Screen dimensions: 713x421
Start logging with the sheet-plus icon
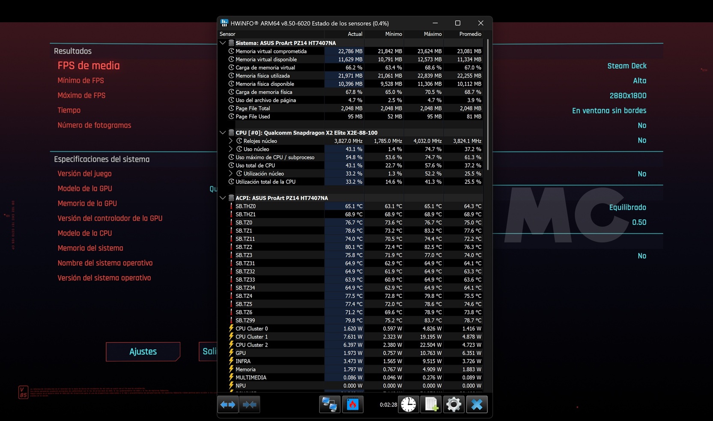(x=431, y=404)
